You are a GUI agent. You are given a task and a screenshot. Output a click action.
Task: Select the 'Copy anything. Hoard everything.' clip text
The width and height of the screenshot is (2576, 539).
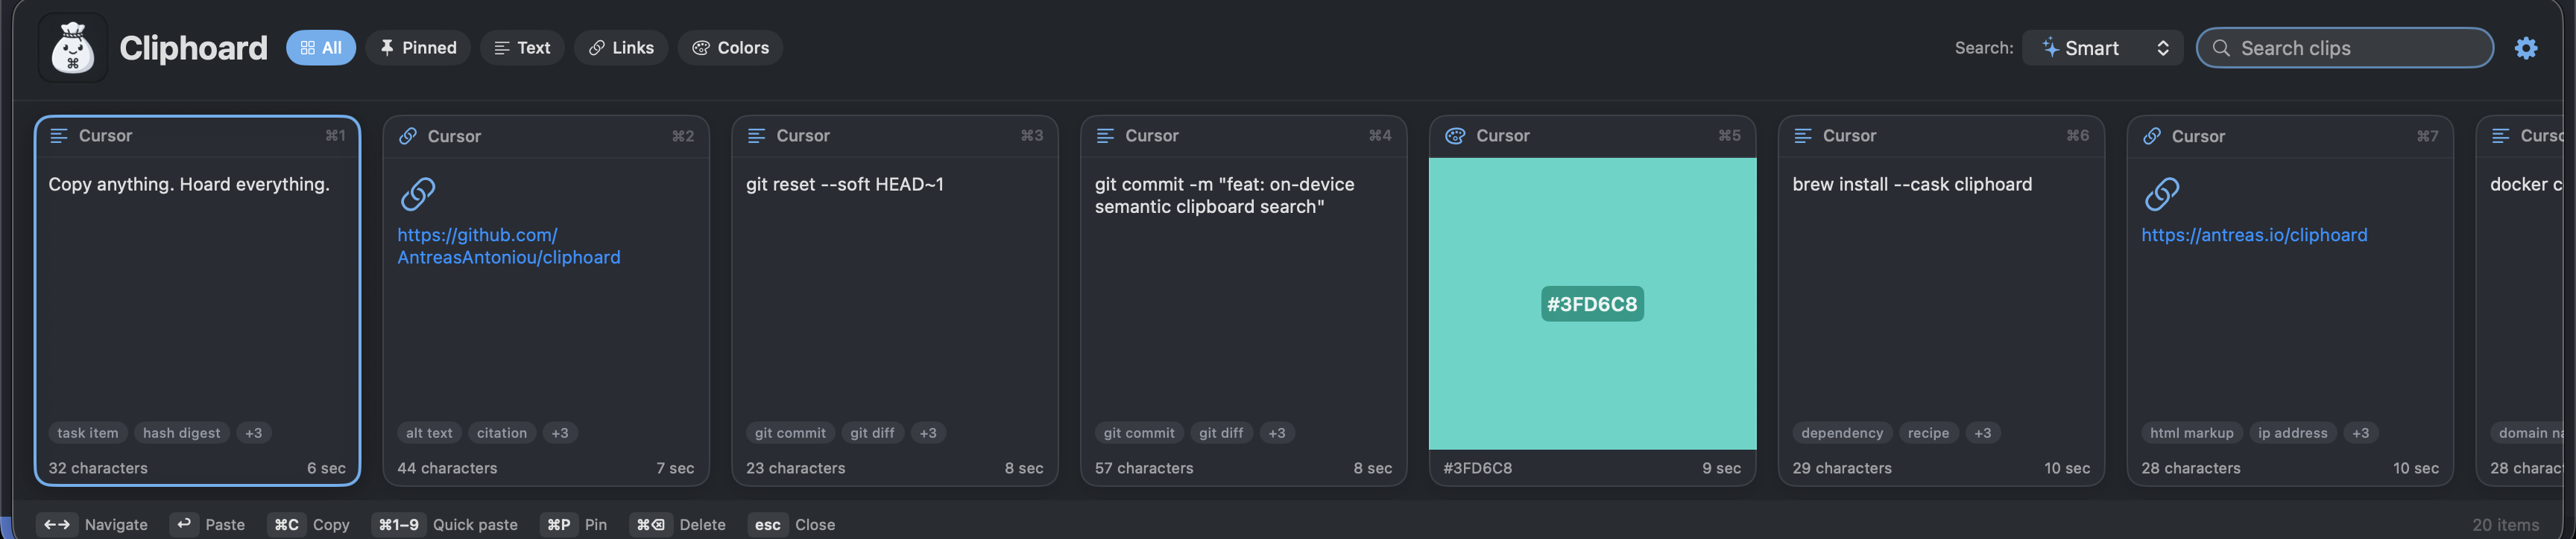tap(189, 185)
